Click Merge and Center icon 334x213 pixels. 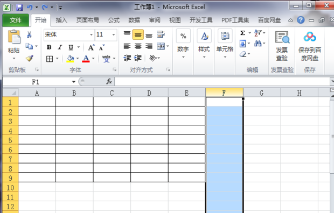point(161,46)
